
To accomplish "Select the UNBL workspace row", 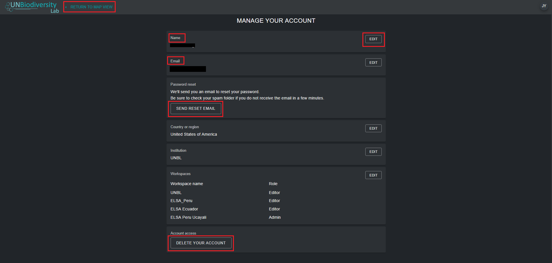I will tap(176, 193).
